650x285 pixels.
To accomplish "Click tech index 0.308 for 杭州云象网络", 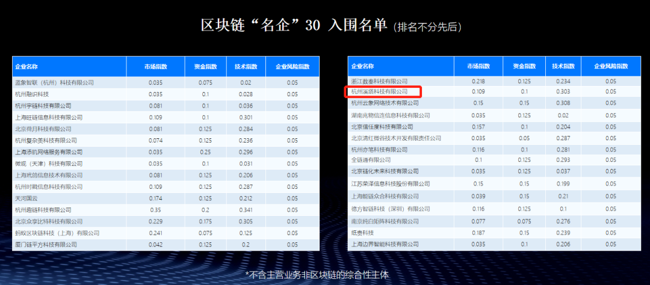I will [x=563, y=103].
